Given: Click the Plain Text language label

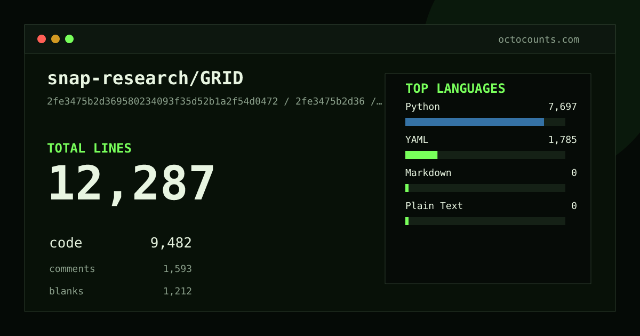Looking at the screenshot, I should [434, 206].
